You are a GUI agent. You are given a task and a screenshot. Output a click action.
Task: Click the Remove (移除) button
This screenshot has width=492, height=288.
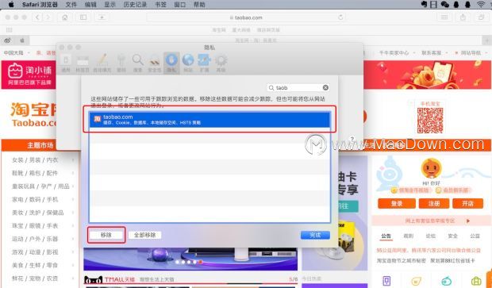pos(106,235)
